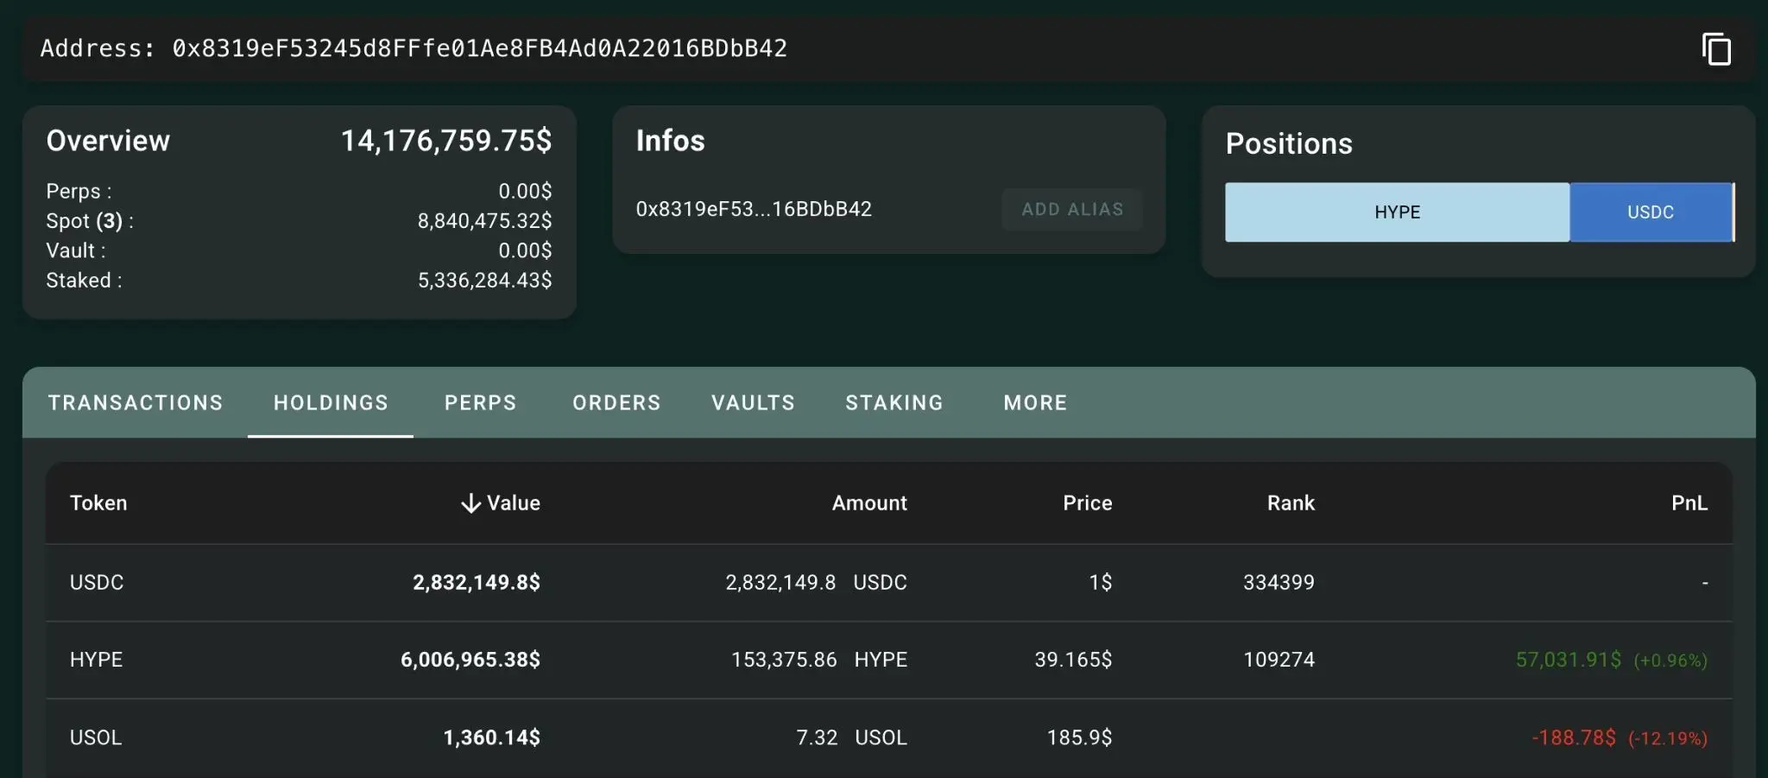1768x778 pixels.
Task: Open the USDC token holdings row
Action: pos(98,582)
